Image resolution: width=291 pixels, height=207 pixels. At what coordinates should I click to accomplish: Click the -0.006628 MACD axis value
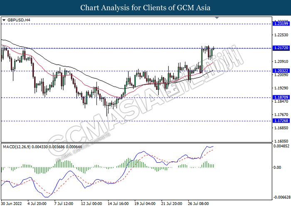(x=282, y=197)
